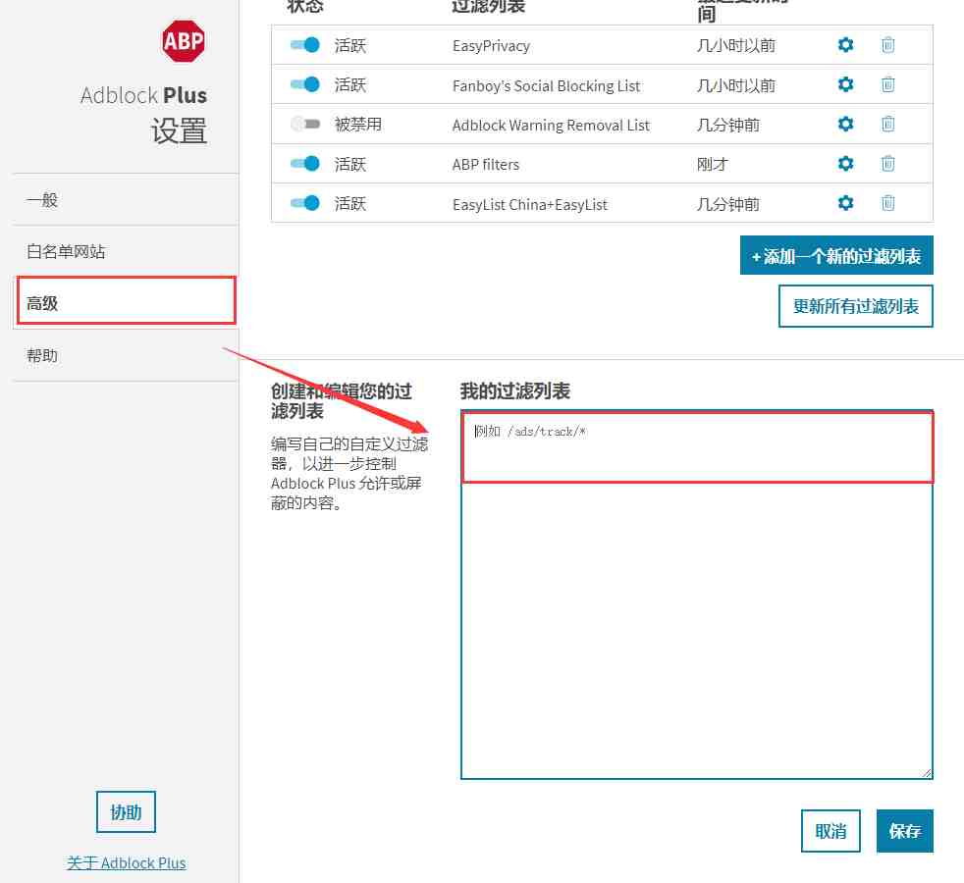
Task: Switch off EasyList China+EasyList
Action: (x=305, y=203)
